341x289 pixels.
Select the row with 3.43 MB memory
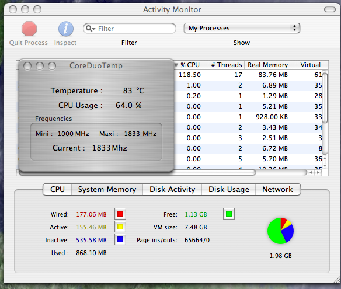click(x=248, y=127)
